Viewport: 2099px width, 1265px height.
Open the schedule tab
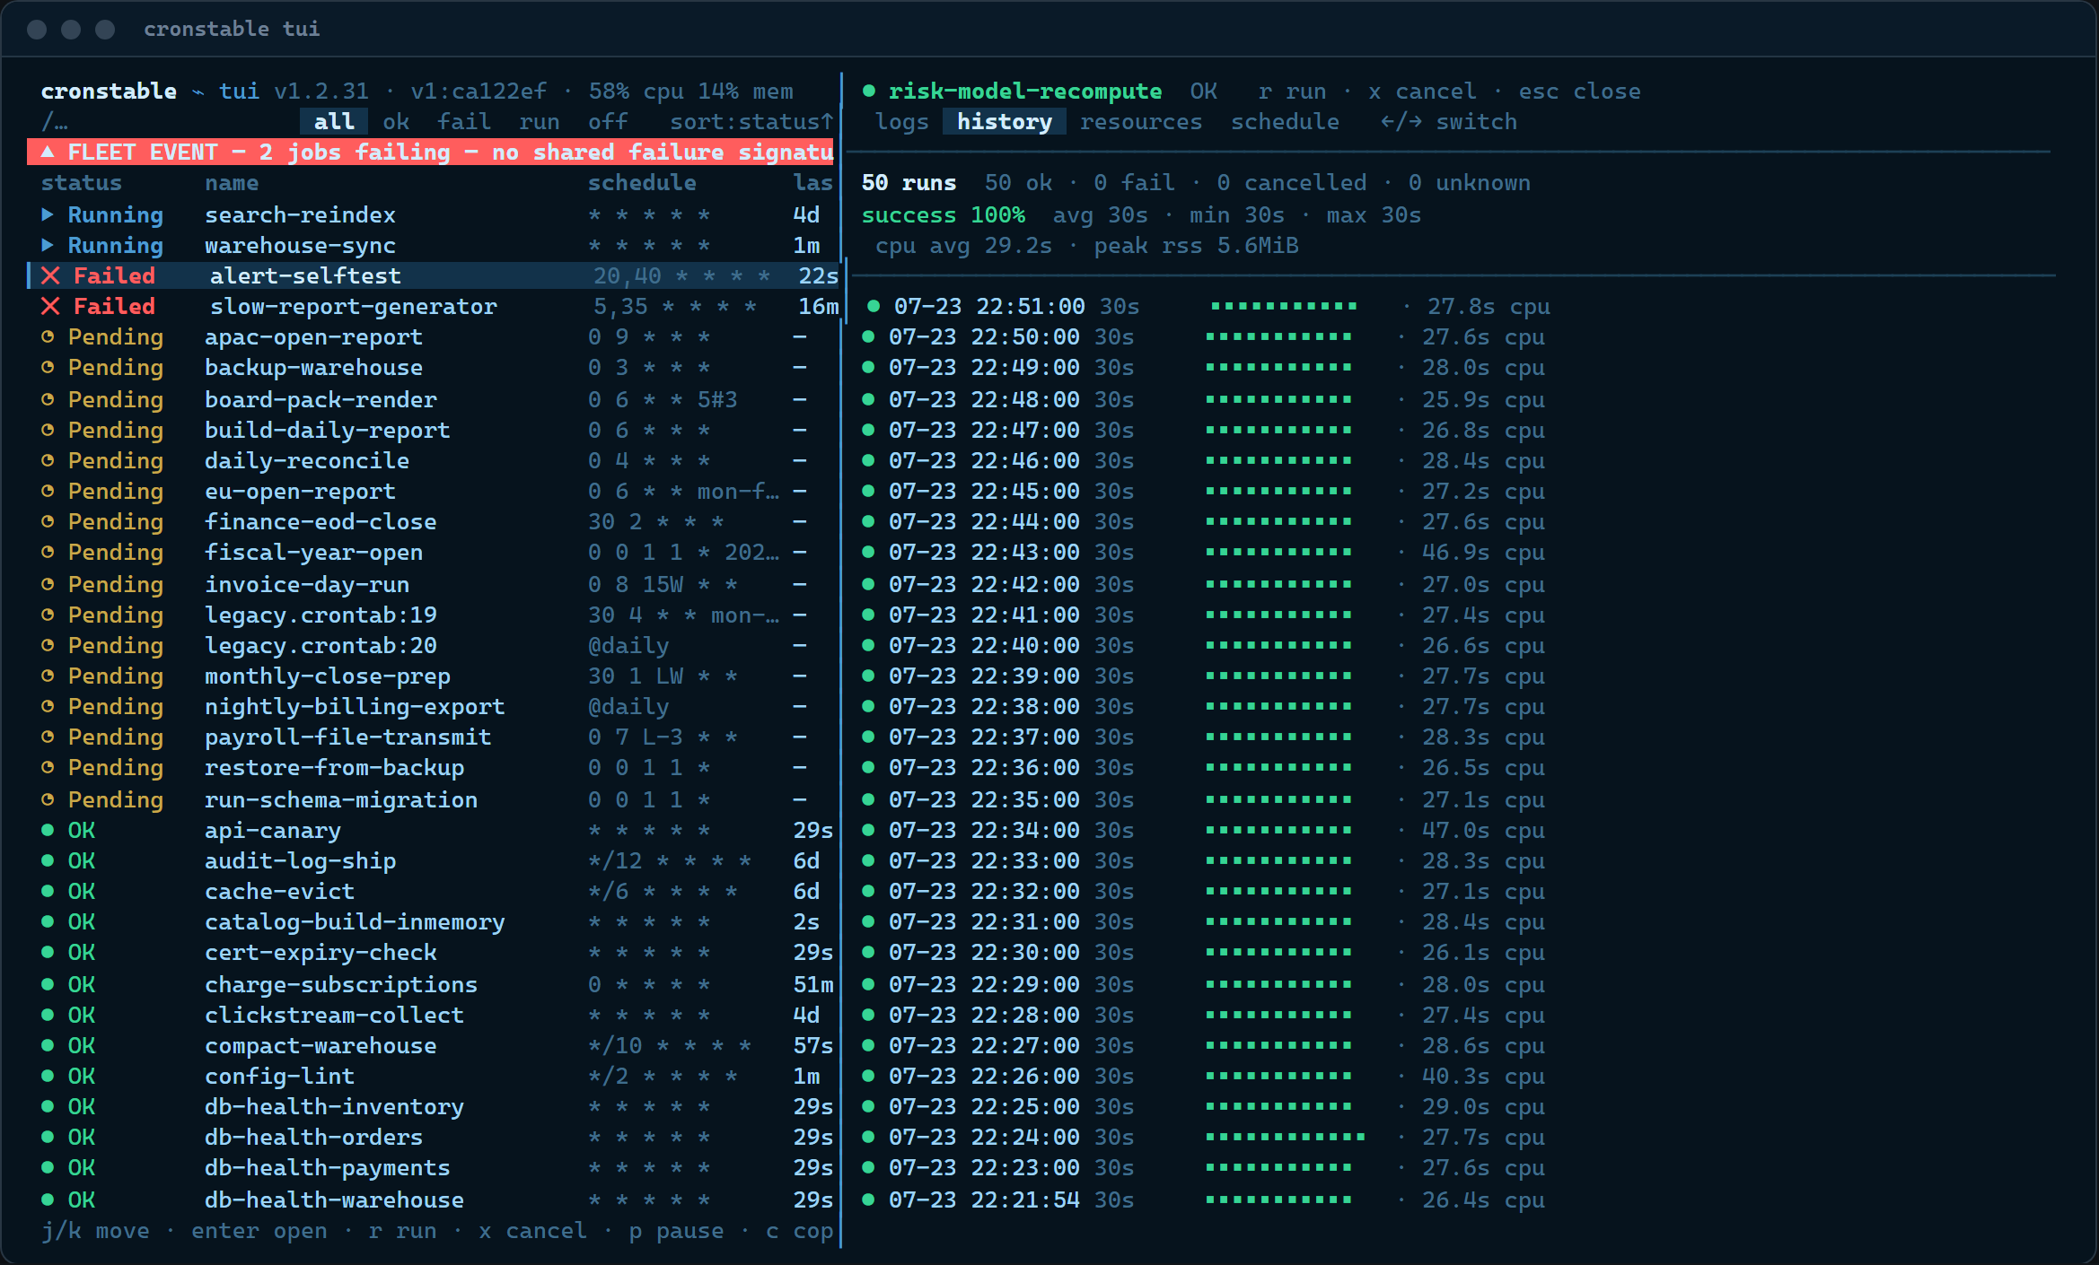[x=1285, y=121]
